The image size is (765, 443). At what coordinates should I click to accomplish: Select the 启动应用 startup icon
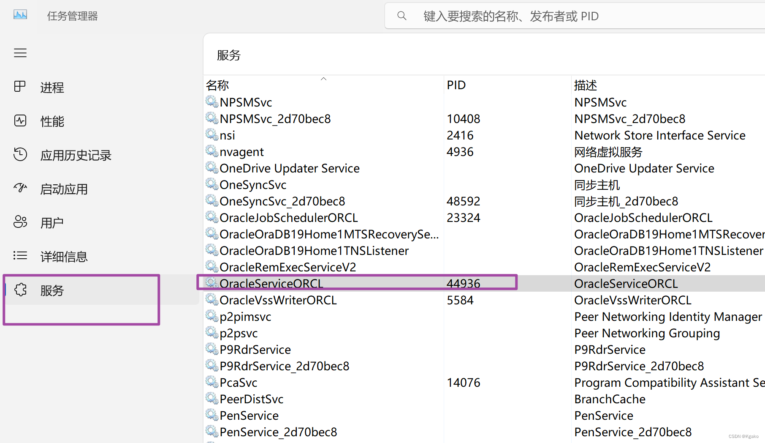coord(20,189)
